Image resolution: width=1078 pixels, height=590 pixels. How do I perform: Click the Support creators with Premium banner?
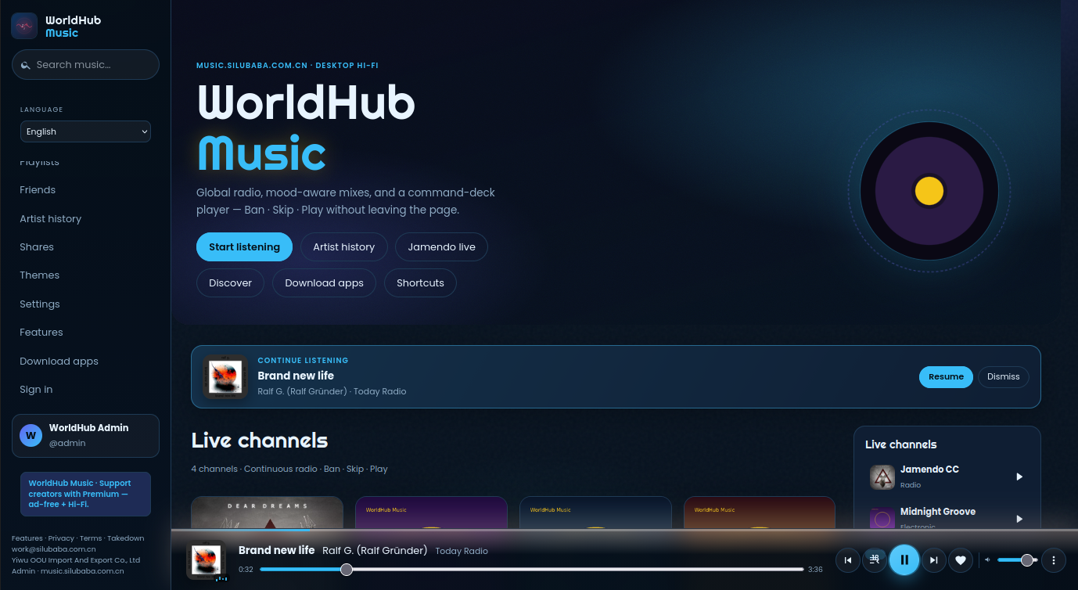click(x=85, y=494)
